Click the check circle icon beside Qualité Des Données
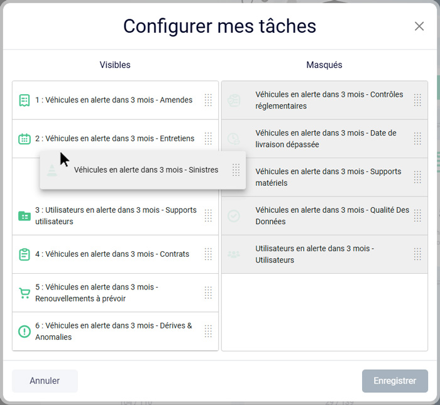 click(x=234, y=216)
